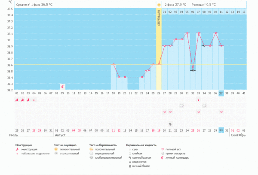This screenshot has width=258, height=175.
Task: Click the spotting icon under cycle day 33
Action: [199, 100]
